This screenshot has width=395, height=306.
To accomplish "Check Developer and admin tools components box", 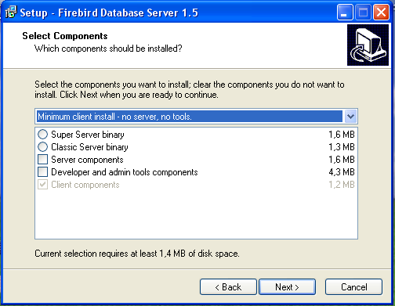I will tap(43, 172).
